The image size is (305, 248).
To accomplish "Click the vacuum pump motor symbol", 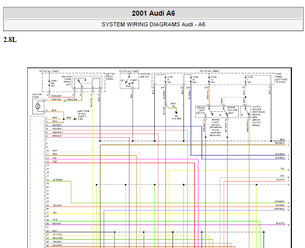I will click(38, 106).
